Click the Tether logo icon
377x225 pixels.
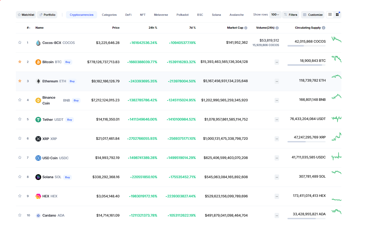[38, 120]
